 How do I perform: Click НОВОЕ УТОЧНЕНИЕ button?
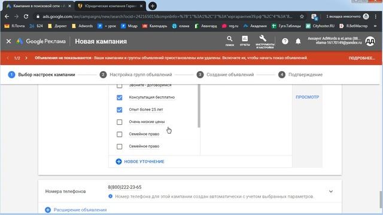pyautogui.click(x=140, y=161)
